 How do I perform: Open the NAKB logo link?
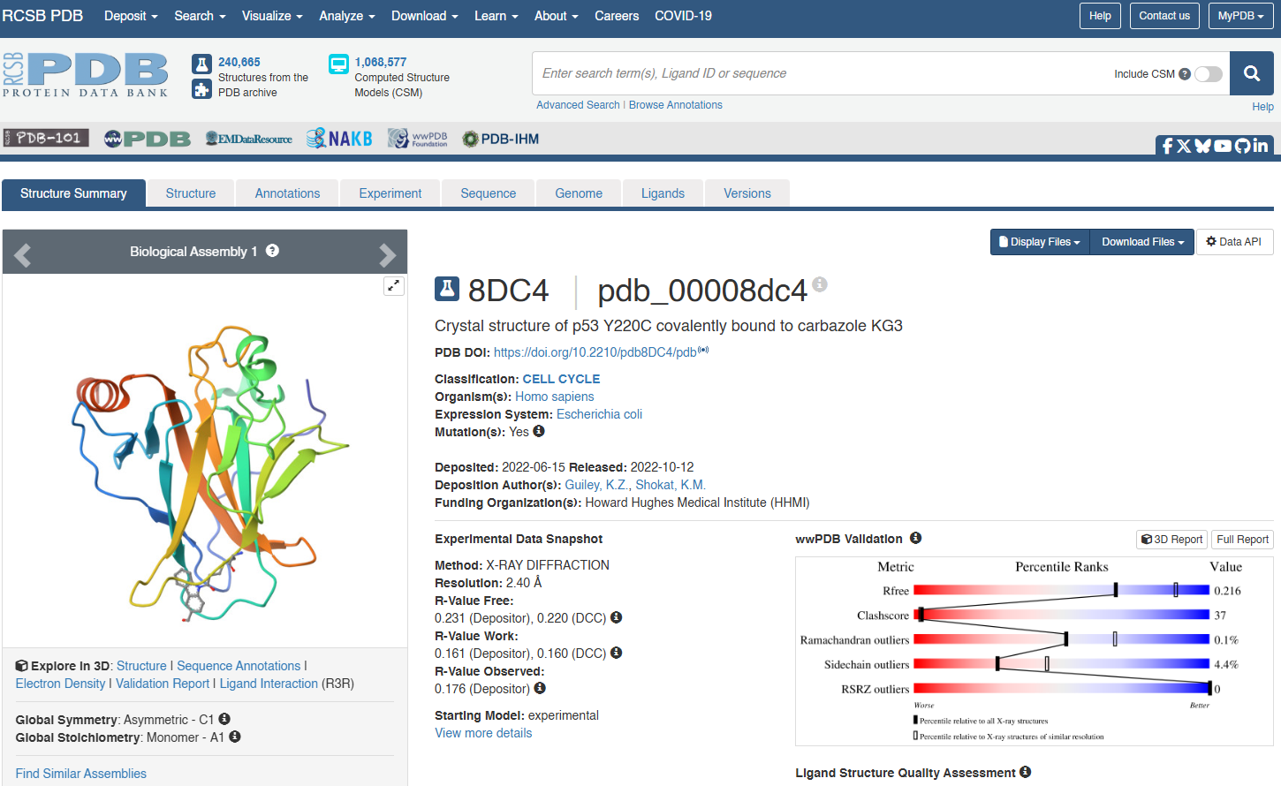(339, 139)
